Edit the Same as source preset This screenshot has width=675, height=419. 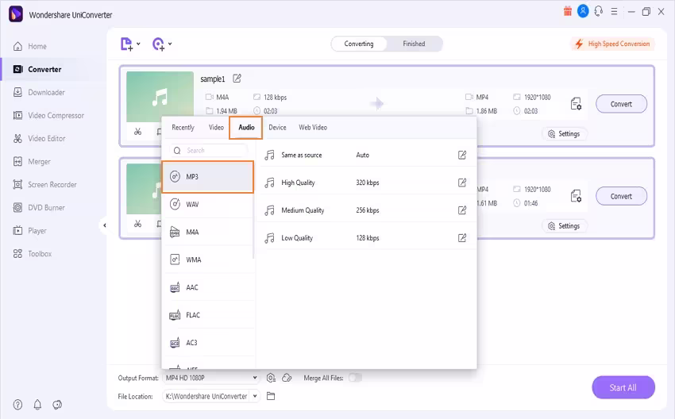coord(462,155)
